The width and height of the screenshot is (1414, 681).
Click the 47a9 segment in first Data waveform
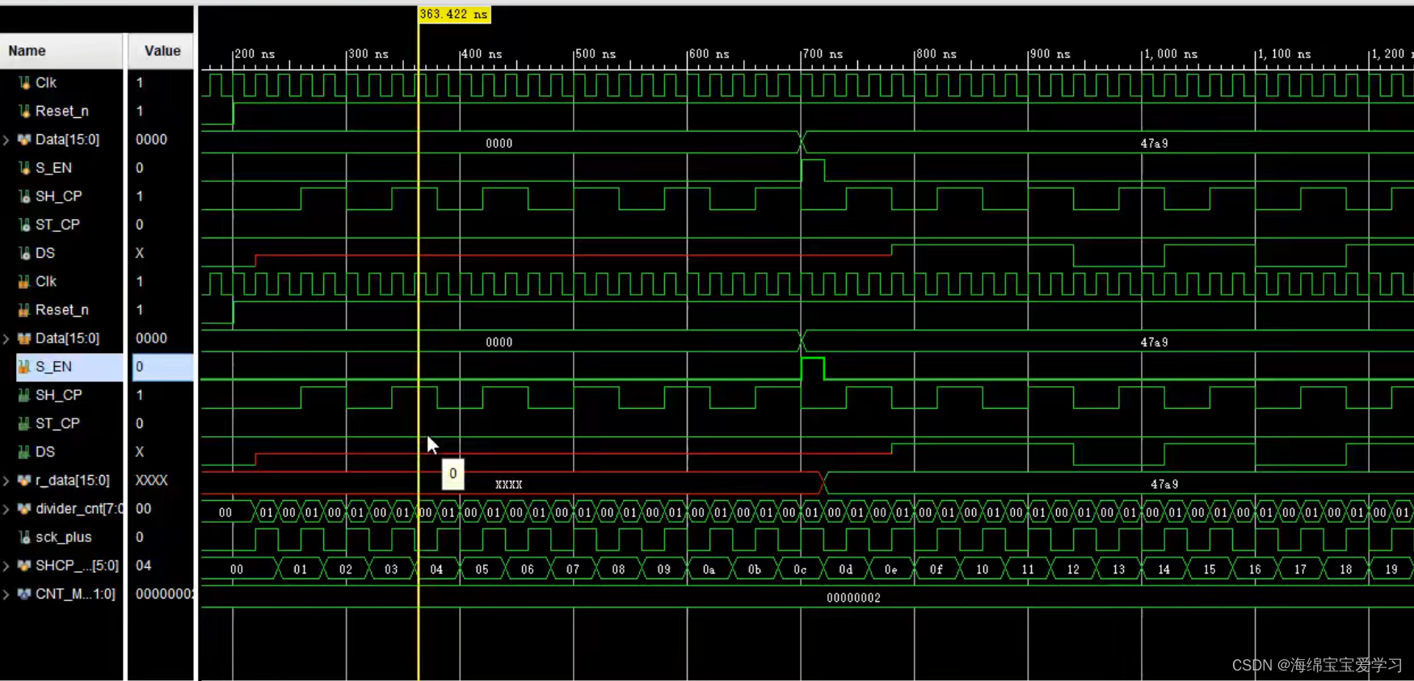coord(1154,144)
